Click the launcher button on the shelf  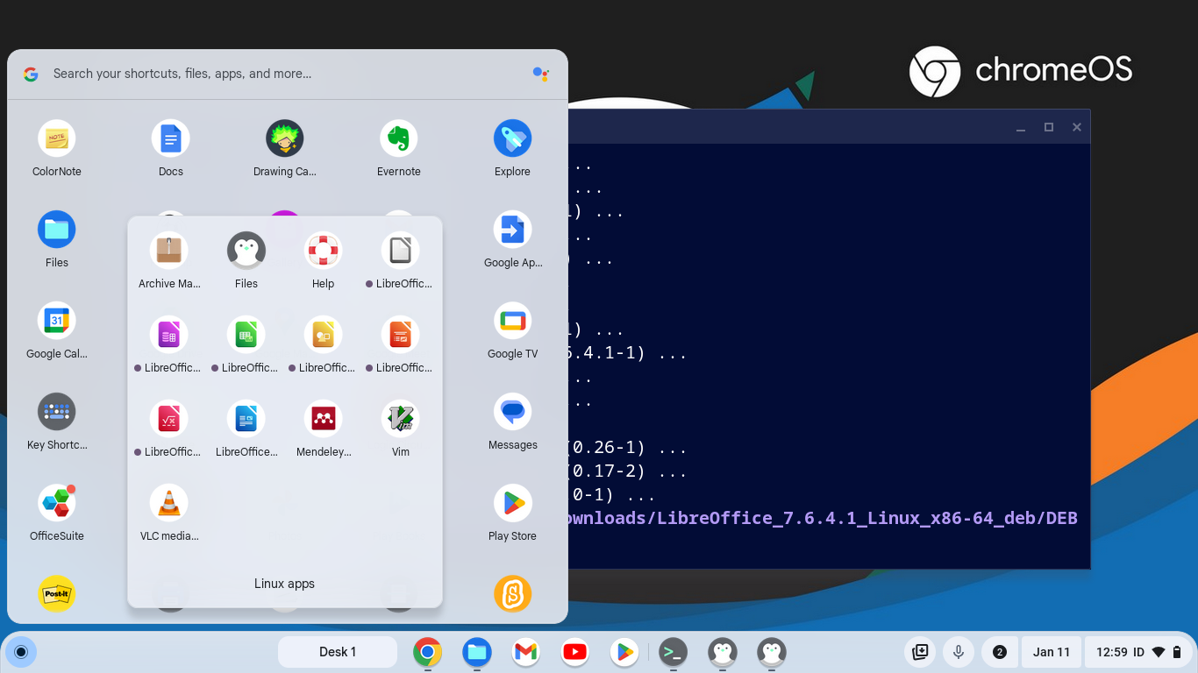tap(22, 652)
